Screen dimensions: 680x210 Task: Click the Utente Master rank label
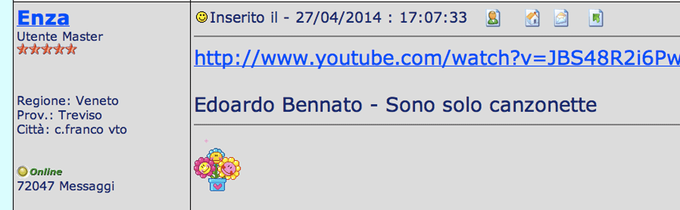pos(60,36)
